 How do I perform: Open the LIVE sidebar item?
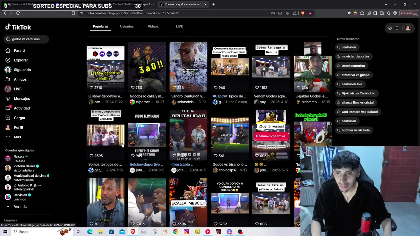[17, 89]
